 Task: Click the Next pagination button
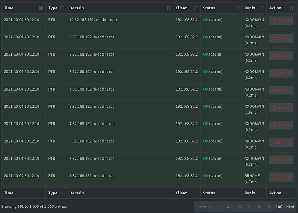pos(290,207)
